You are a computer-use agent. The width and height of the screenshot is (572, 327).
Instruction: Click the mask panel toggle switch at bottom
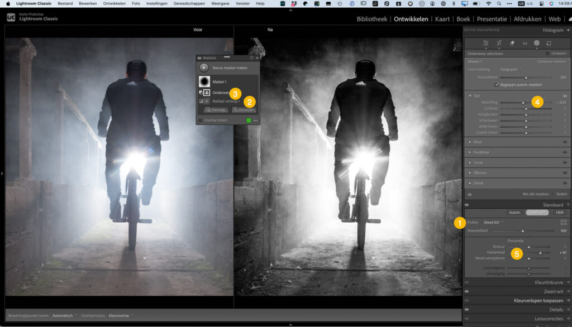tap(469, 194)
